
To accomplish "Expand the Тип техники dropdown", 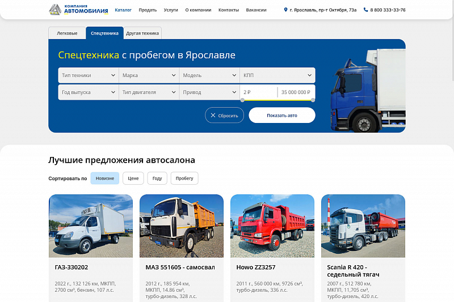I will click(x=89, y=75).
